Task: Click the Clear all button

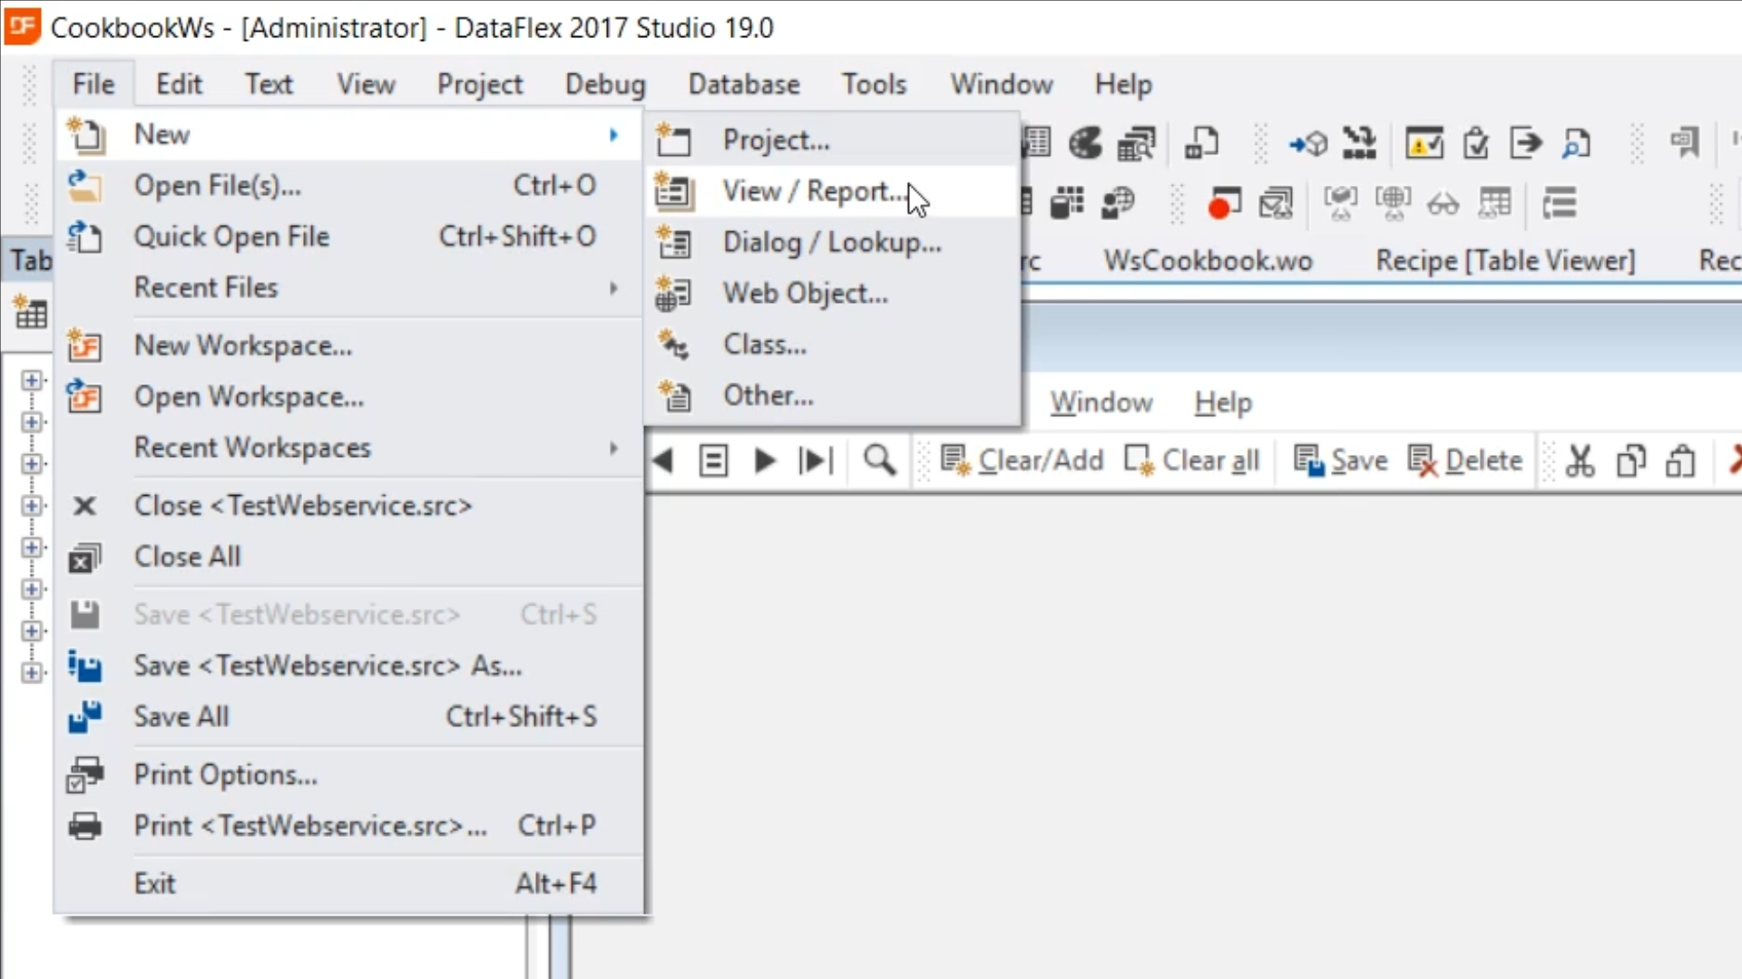Action: click(1192, 460)
